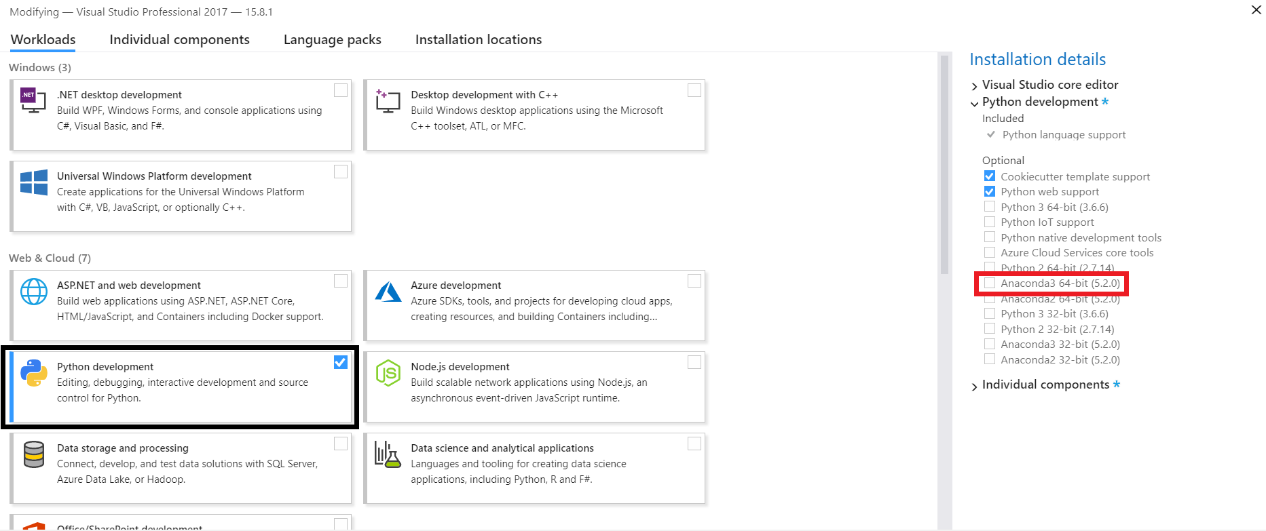The width and height of the screenshot is (1266, 531).
Task: Click the Node.js hexagon icon
Action: (x=388, y=373)
